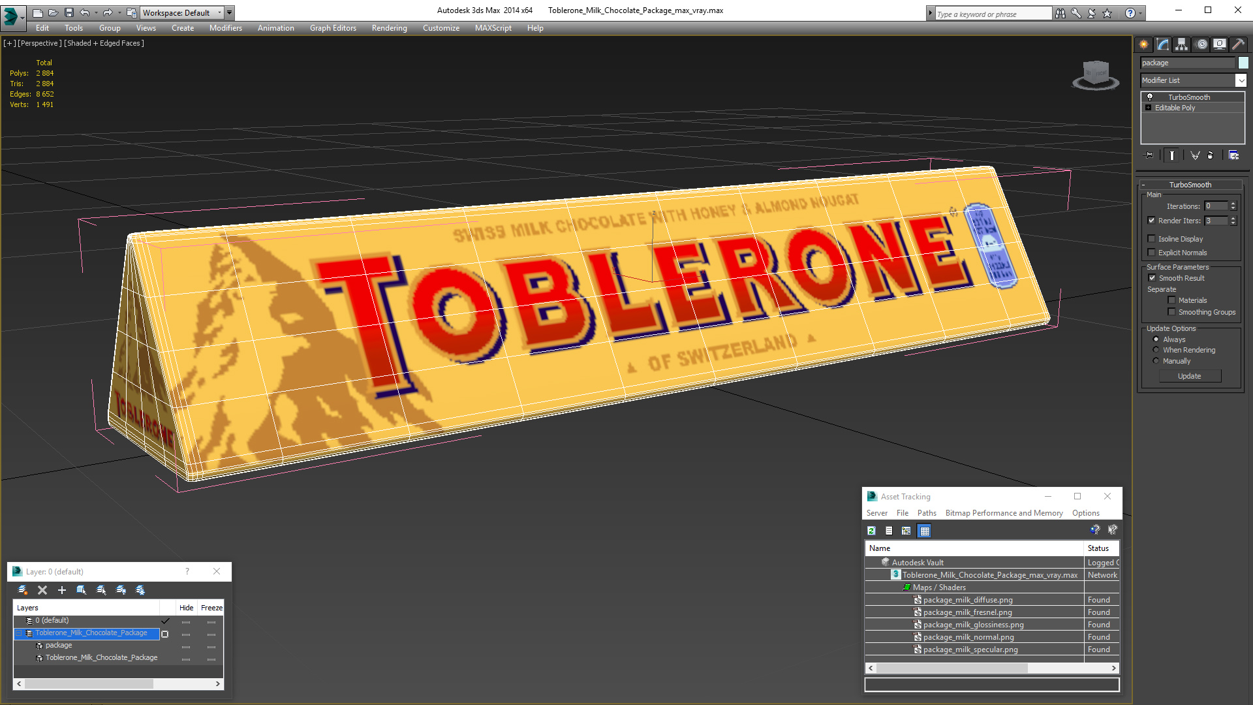
Task: Click the Open File folder icon
Action: (53, 12)
